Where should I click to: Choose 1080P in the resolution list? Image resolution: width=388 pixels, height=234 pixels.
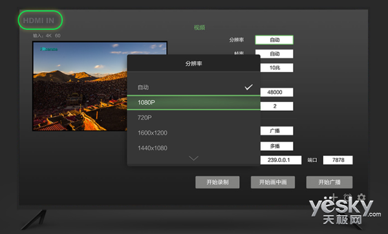click(194, 102)
